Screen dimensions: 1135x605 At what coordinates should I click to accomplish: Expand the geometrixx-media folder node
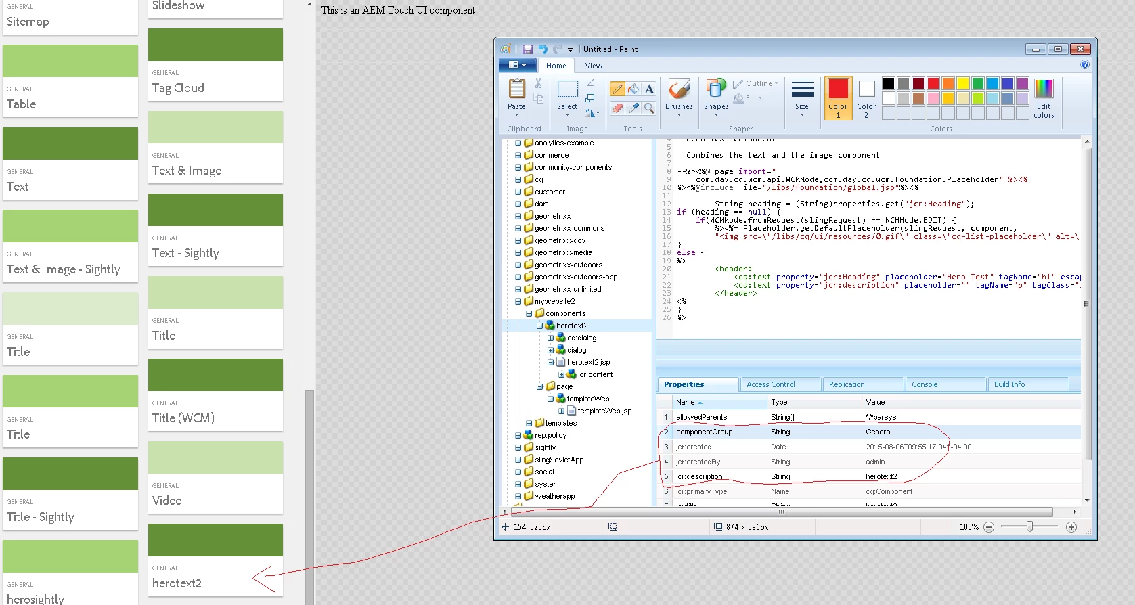point(518,252)
